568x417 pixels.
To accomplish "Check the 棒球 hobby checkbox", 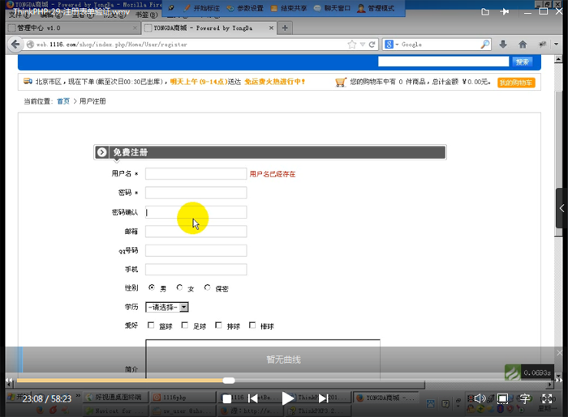I will (x=252, y=326).
